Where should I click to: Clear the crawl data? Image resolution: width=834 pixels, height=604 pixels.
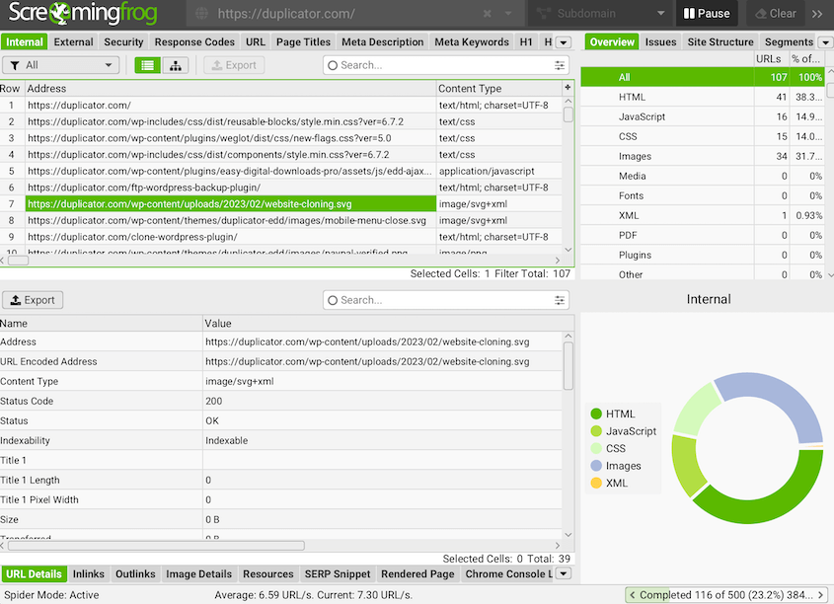776,14
